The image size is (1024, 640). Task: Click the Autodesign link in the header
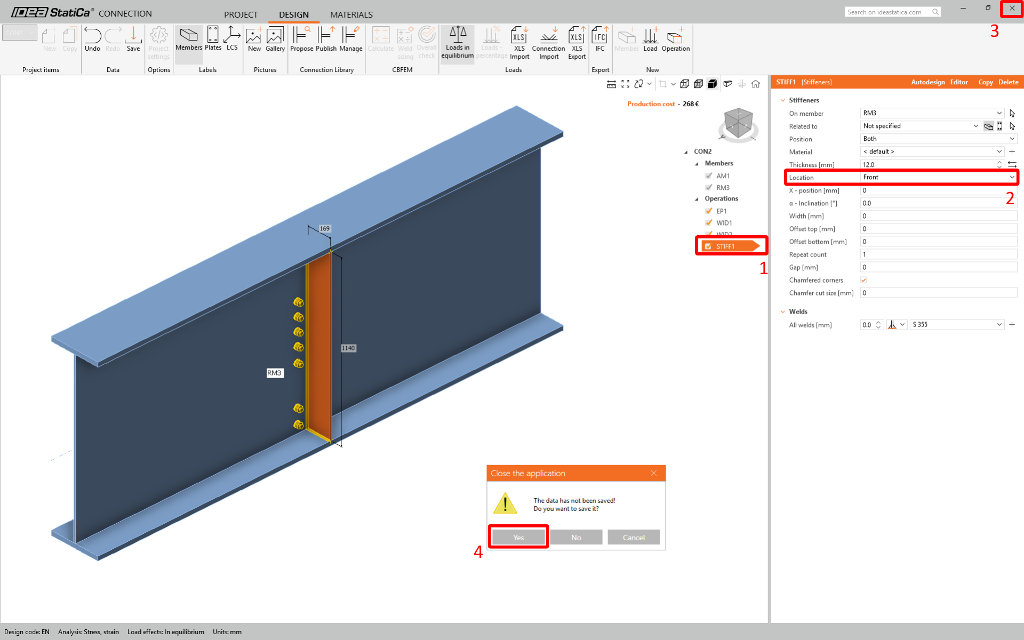click(x=927, y=82)
